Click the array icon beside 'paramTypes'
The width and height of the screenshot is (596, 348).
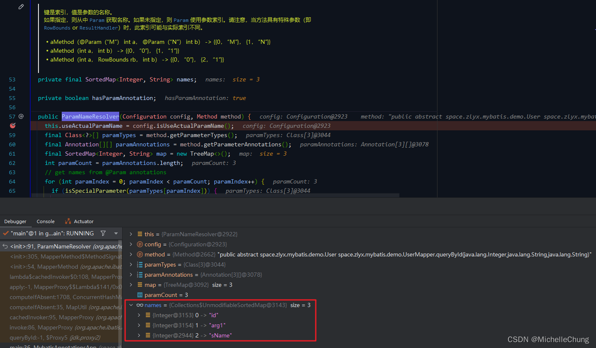click(140, 264)
